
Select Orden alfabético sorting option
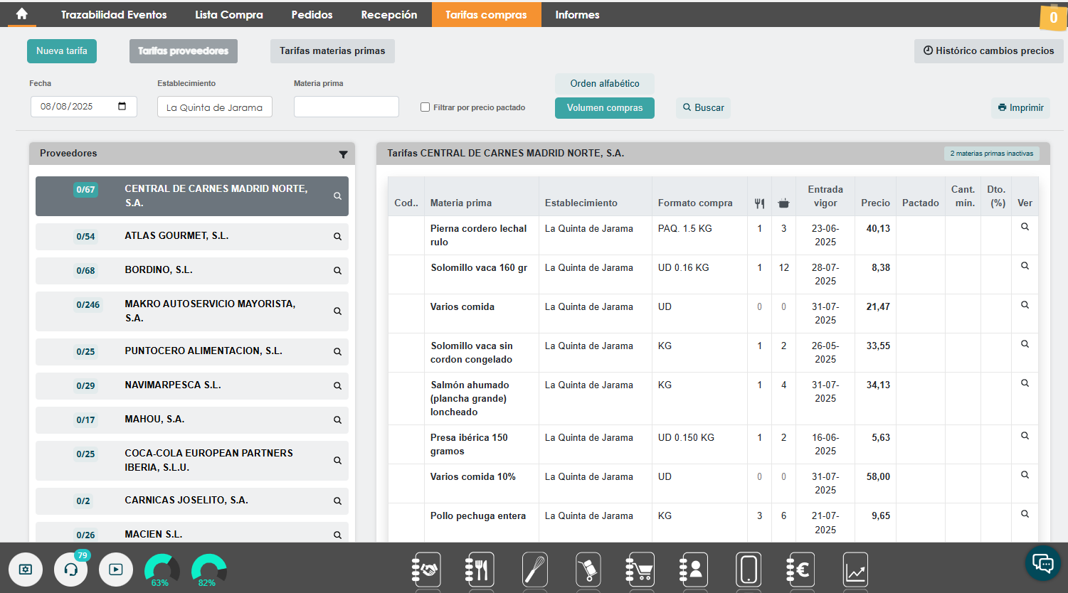pos(605,83)
